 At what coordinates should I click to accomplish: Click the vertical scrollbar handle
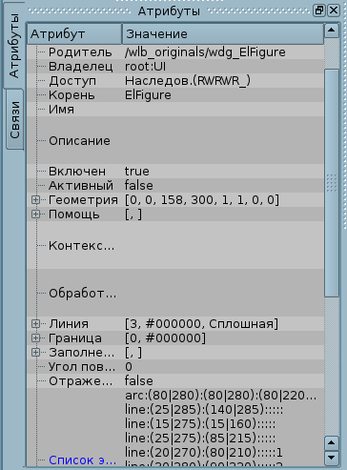332,183
